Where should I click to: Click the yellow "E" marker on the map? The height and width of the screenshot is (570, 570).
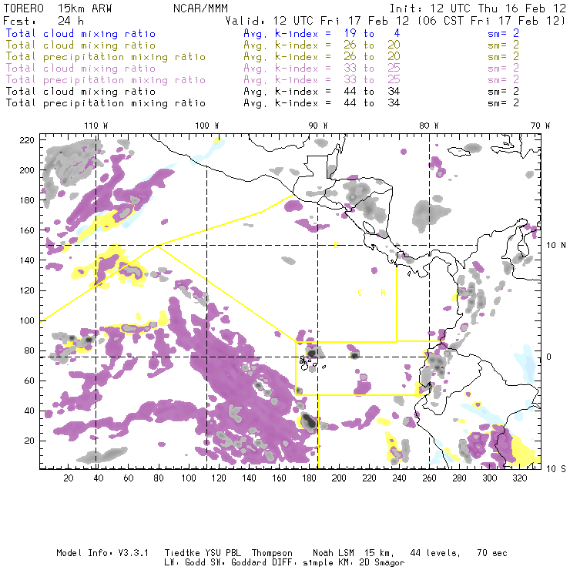(336, 246)
